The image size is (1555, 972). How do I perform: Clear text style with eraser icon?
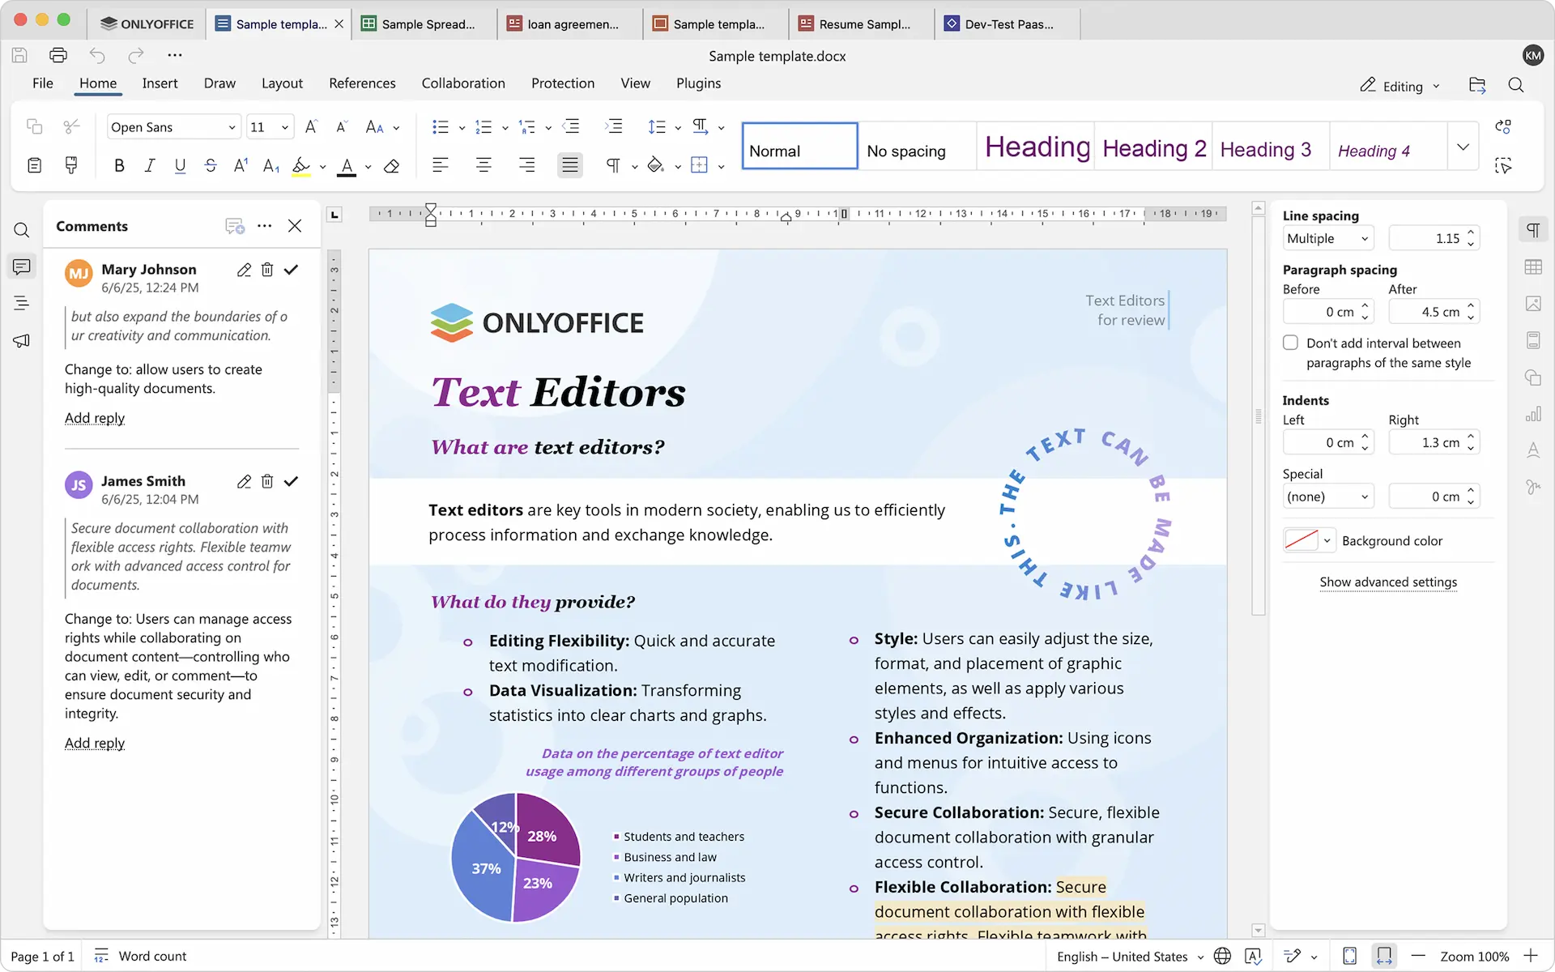392,166
